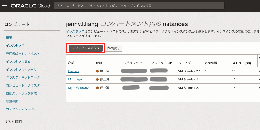
Task: Go to インスタンス構成 page
Action: point(18,62)
